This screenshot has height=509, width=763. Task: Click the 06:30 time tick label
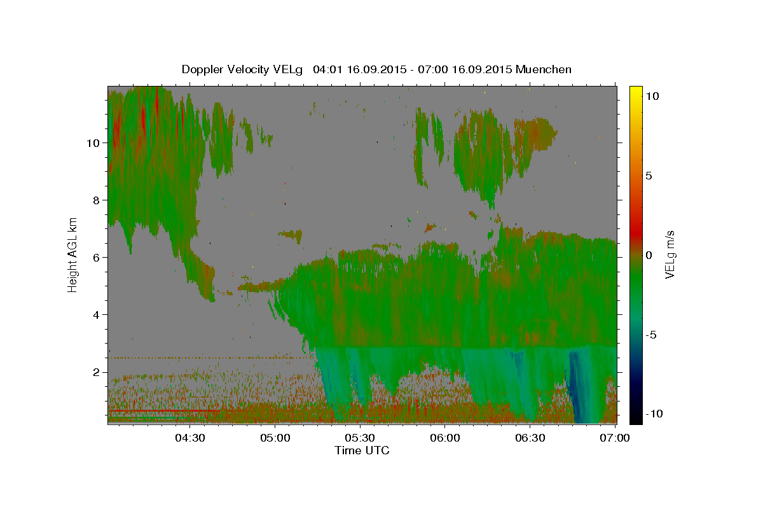(x=530, y=437)
